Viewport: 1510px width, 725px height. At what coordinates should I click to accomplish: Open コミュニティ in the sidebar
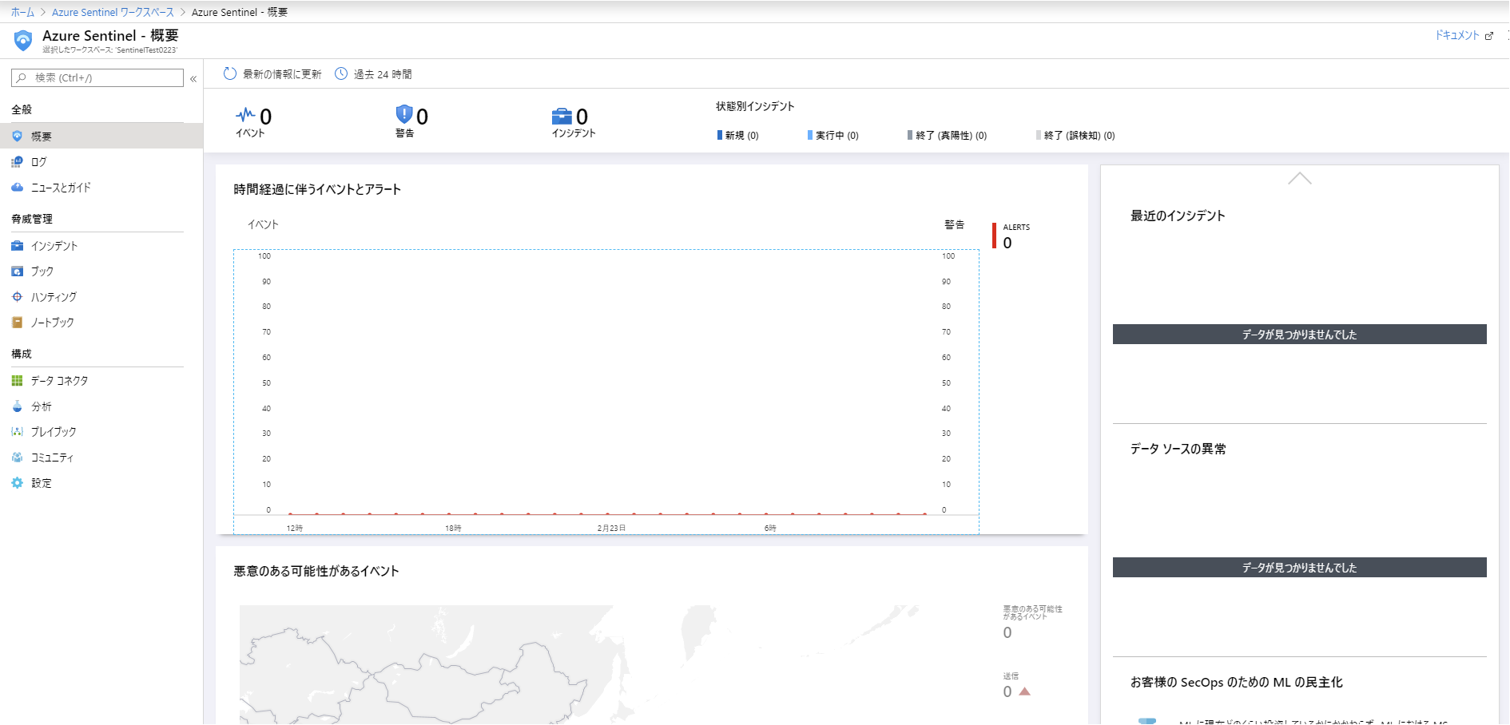[x=101, y=458]
